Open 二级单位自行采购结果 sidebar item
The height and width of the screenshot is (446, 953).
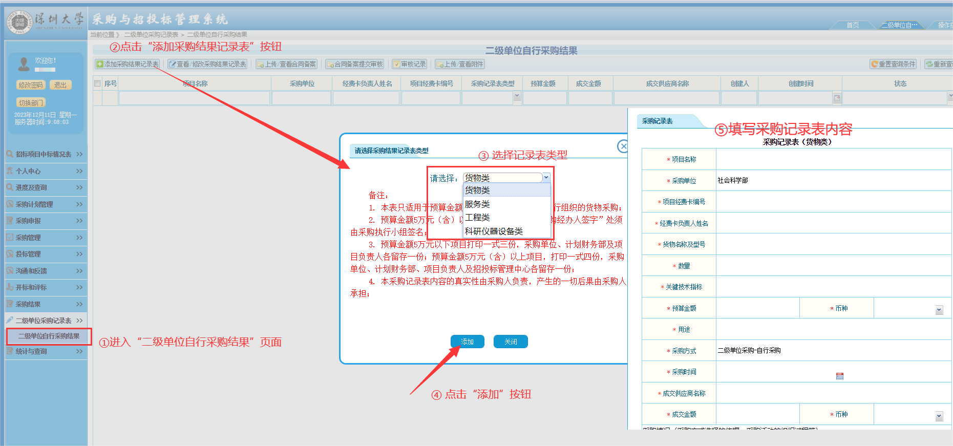click(49, 336)
